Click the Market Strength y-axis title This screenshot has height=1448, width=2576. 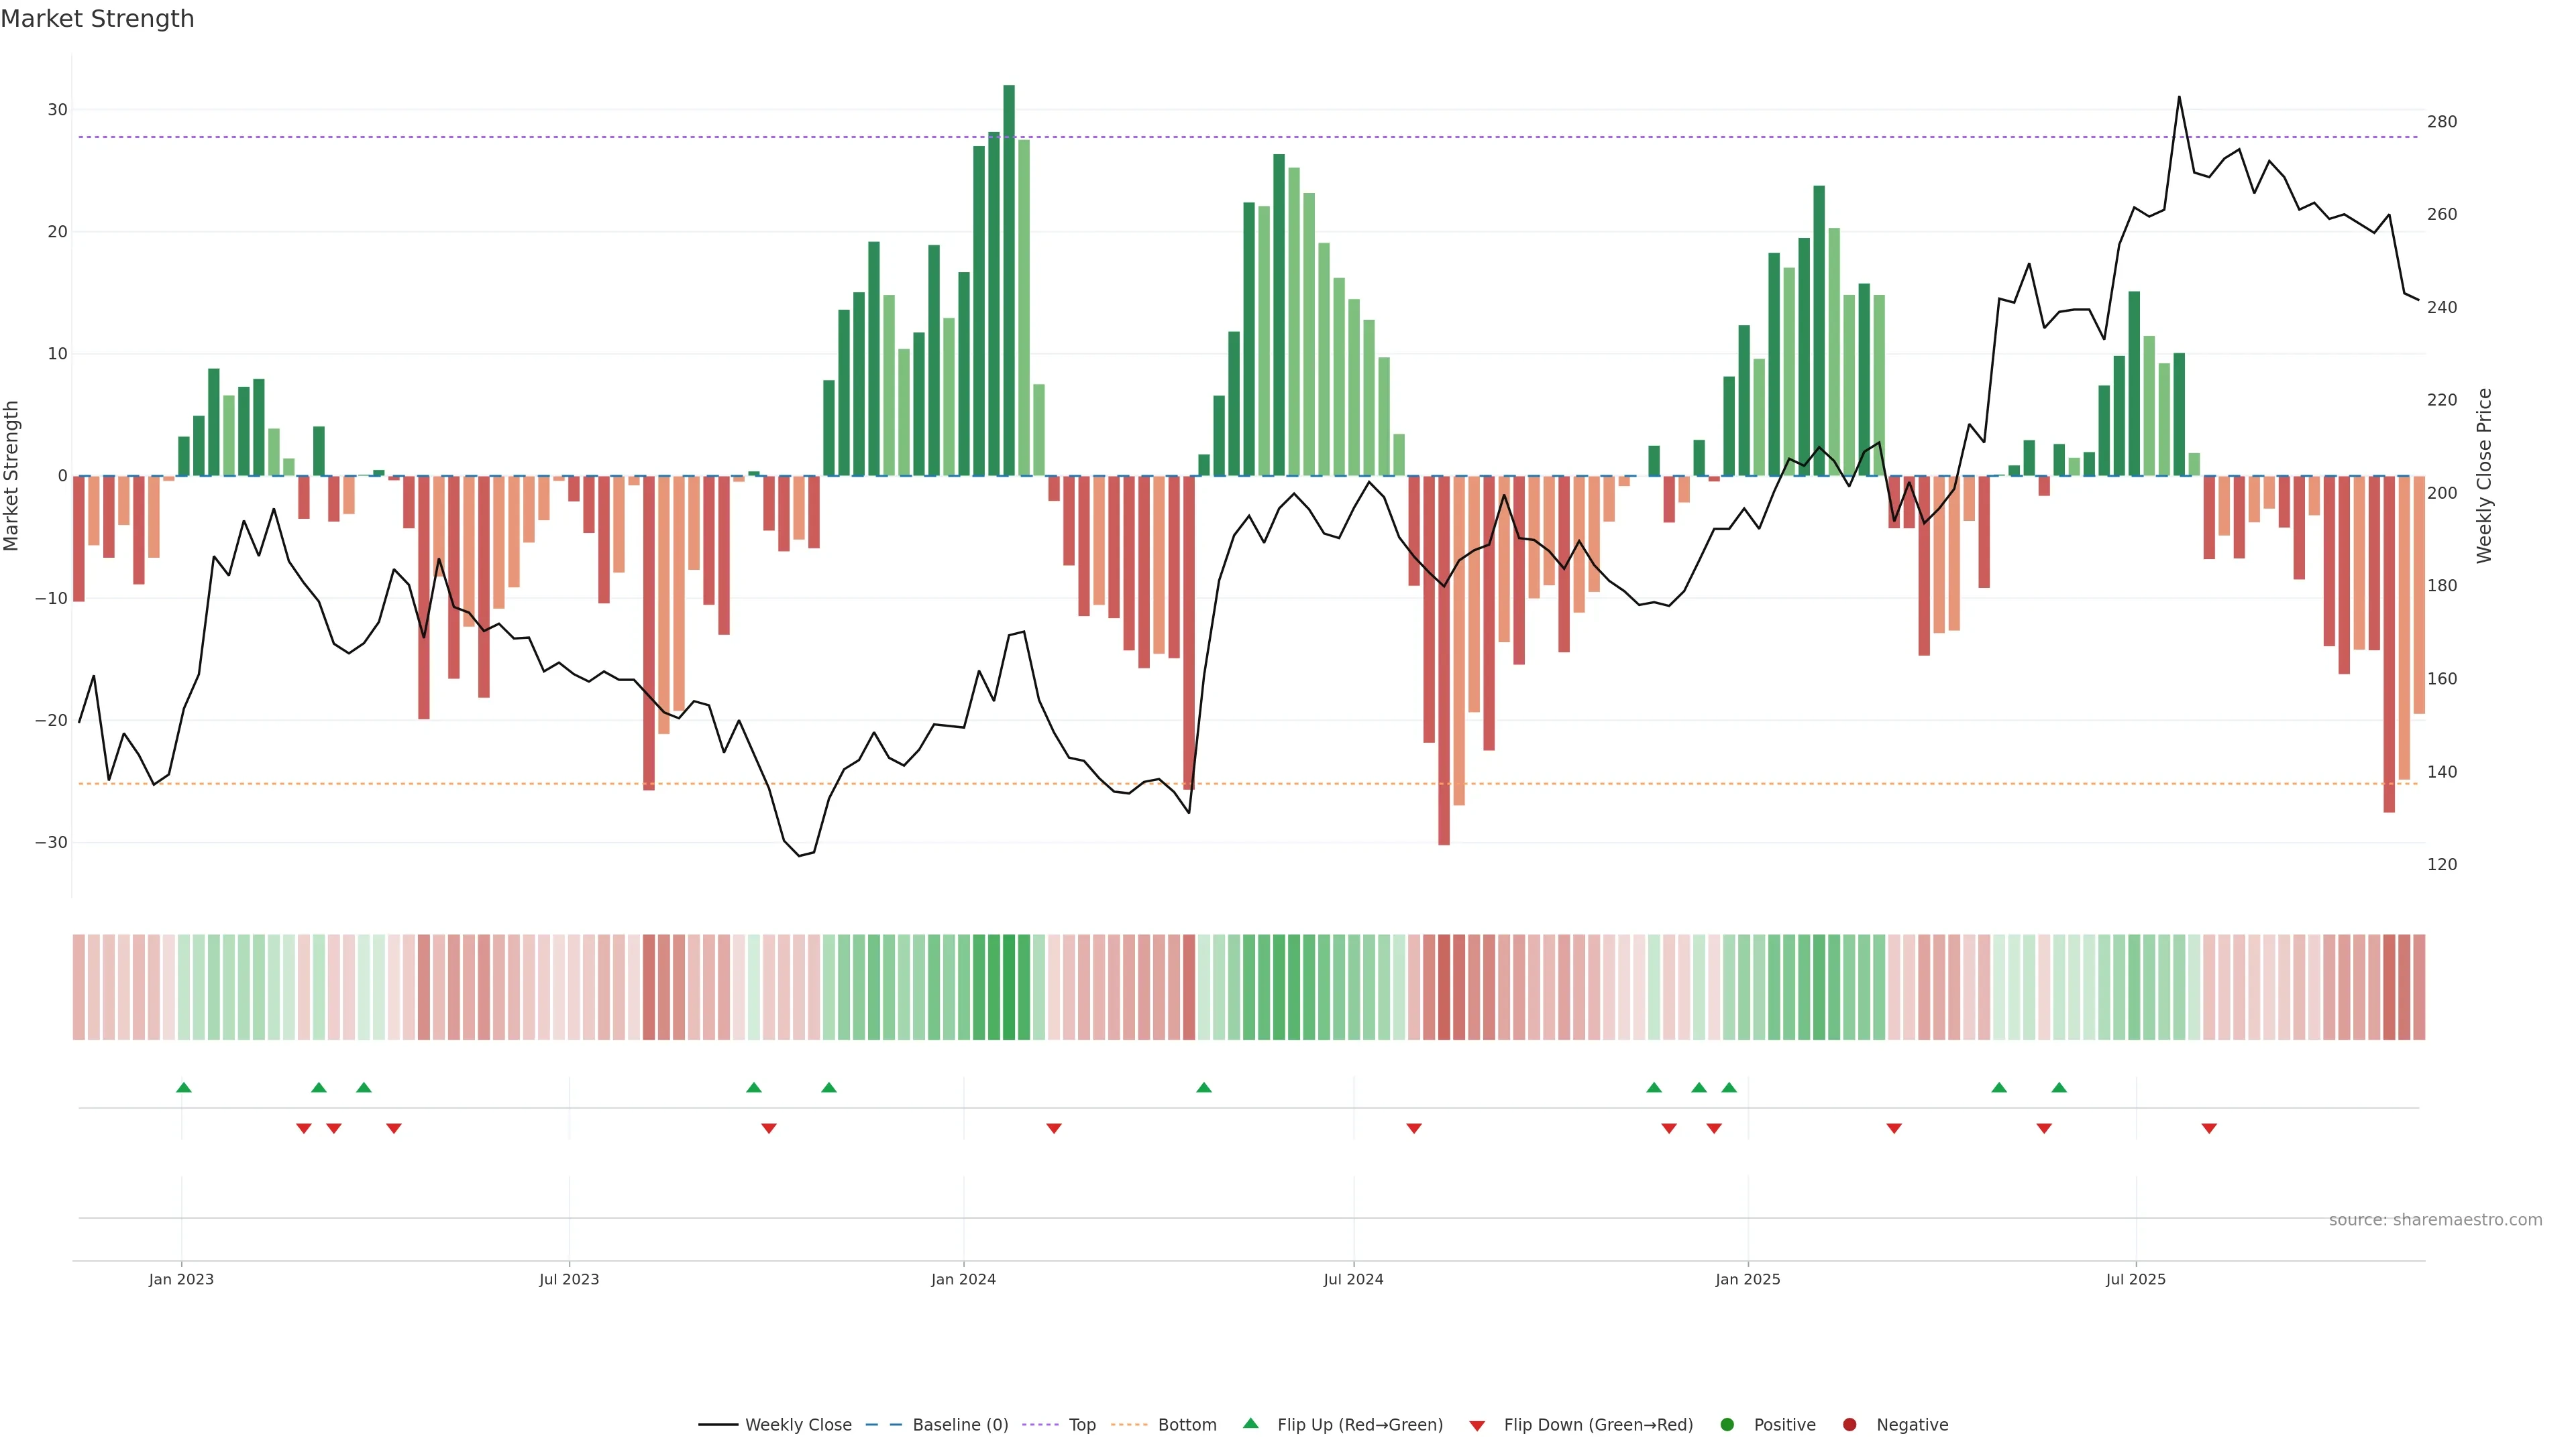(x=12, y=476)
